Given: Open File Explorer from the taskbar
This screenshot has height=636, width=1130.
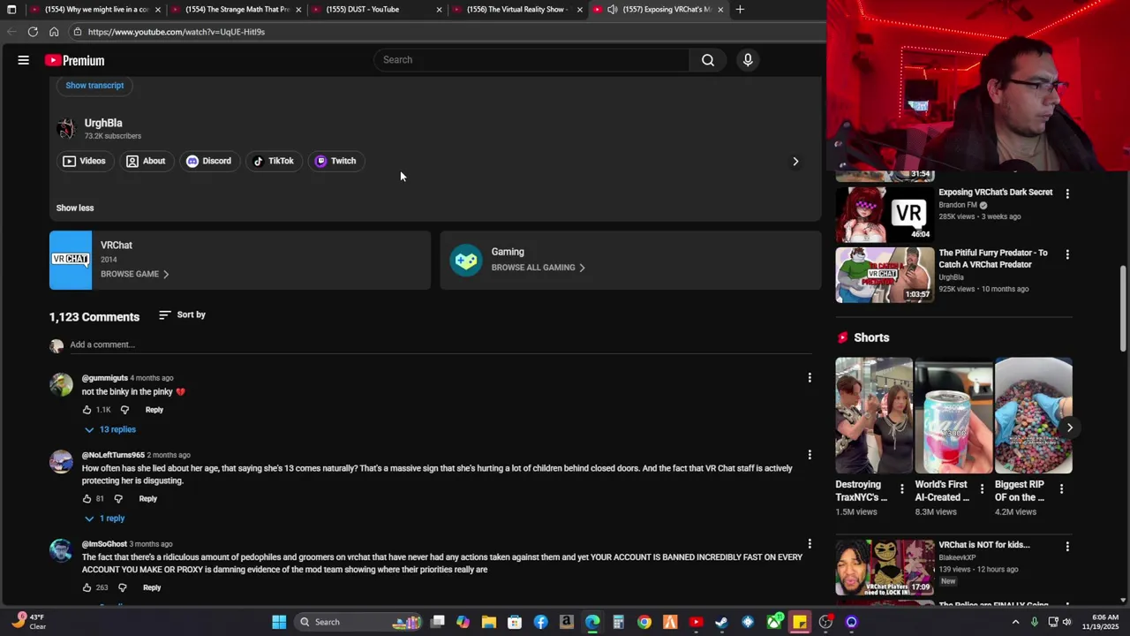Looking at the screenshot, I should (x=489, y=622).
